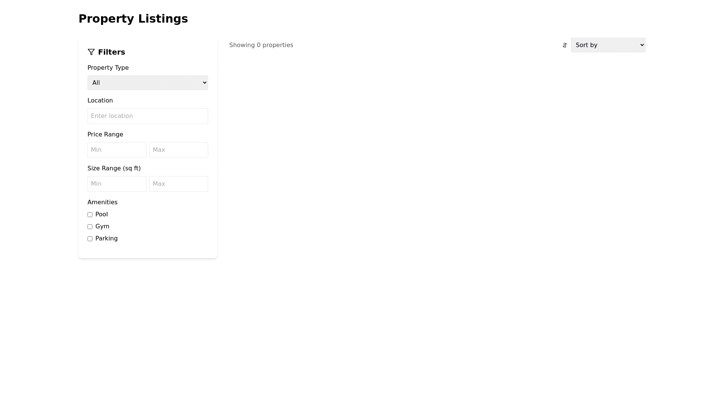Click the Filters panel title text
The image size is (724, 407).
click(111, 52)
